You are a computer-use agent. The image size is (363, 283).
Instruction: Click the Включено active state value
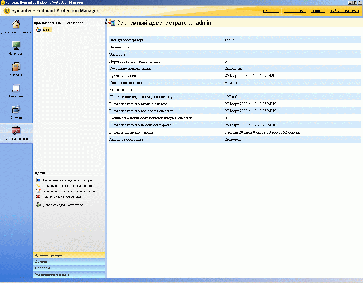coord(233,140)
